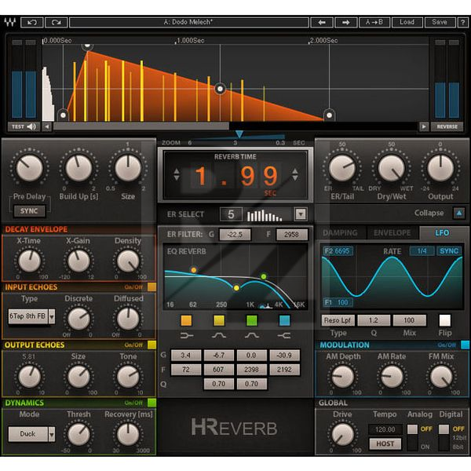
Task: Click the Load button
Action: coord(407,22)
